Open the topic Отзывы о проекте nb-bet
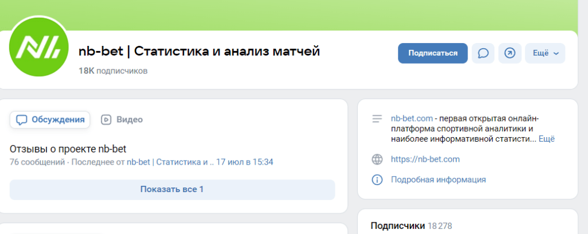Screen dimensions: 588x234 [x=68, y=149]
